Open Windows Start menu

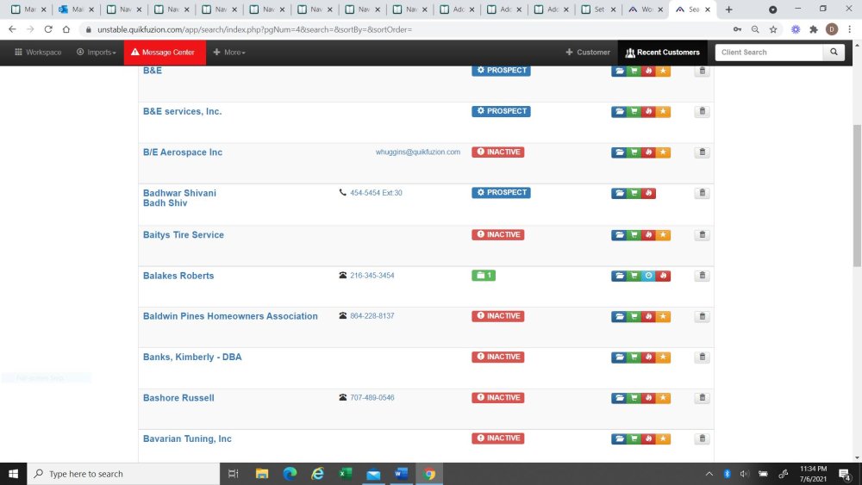click(x=13, y=474)
